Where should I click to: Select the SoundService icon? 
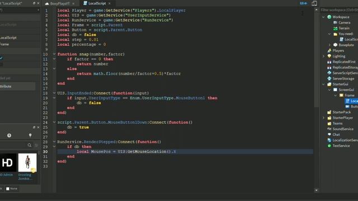(x=329, y=129)
